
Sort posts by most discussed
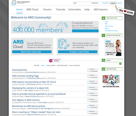tap(62, 65)
